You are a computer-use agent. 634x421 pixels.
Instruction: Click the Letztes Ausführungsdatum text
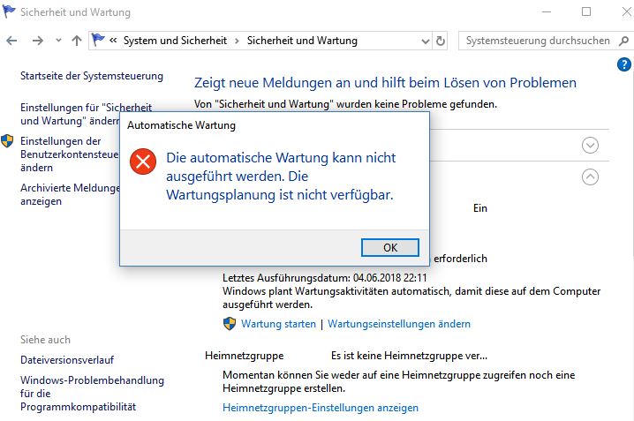tap(325, 278)
